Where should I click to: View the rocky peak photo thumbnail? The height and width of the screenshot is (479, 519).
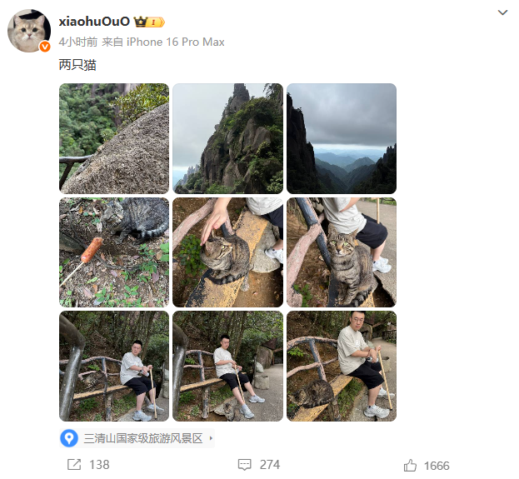227,138
